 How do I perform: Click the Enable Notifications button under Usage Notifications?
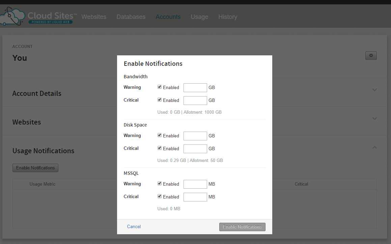tap(35, 168)
